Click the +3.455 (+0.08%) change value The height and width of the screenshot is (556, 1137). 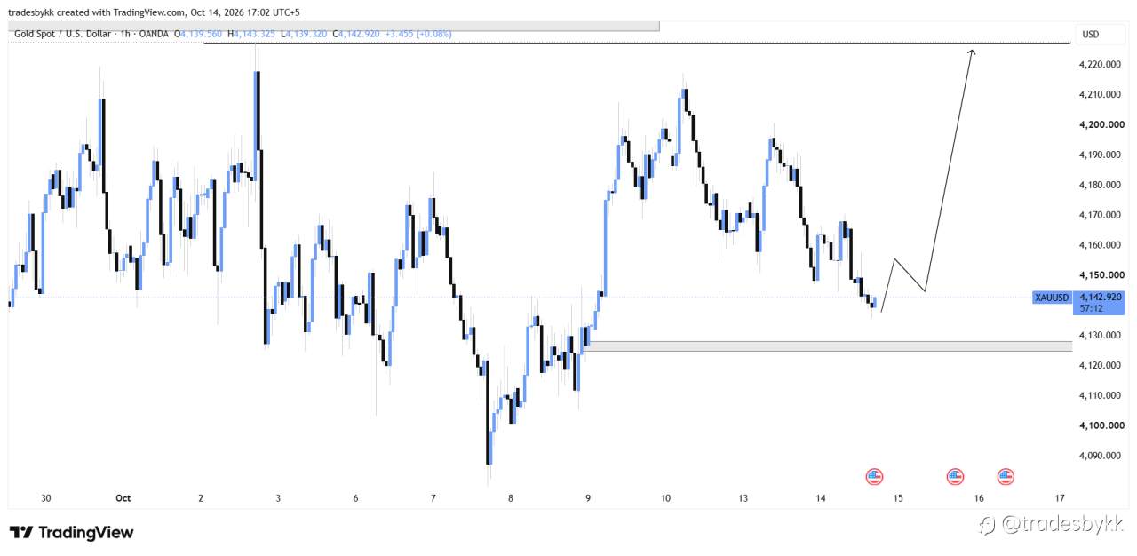point(417,34)
